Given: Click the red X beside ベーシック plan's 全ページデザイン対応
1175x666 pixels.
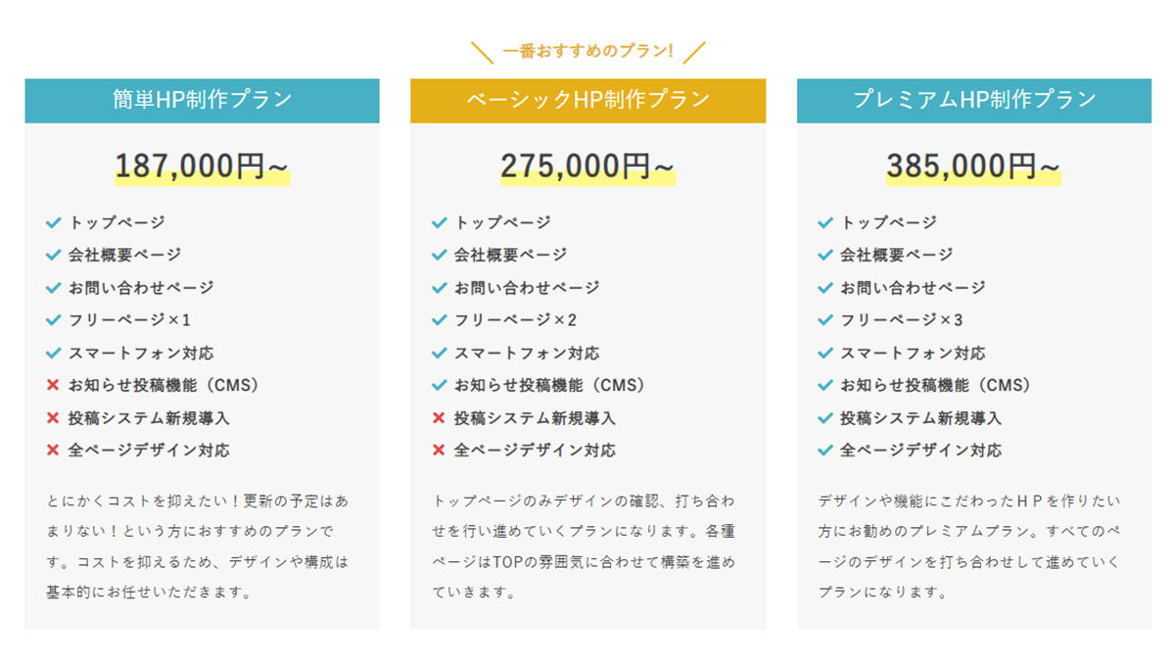Looking at the screenshot, I should click(x=439, y=451).
